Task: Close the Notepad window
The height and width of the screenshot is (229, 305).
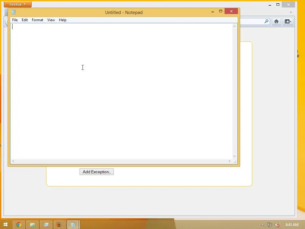Action: tap(231, 11)
